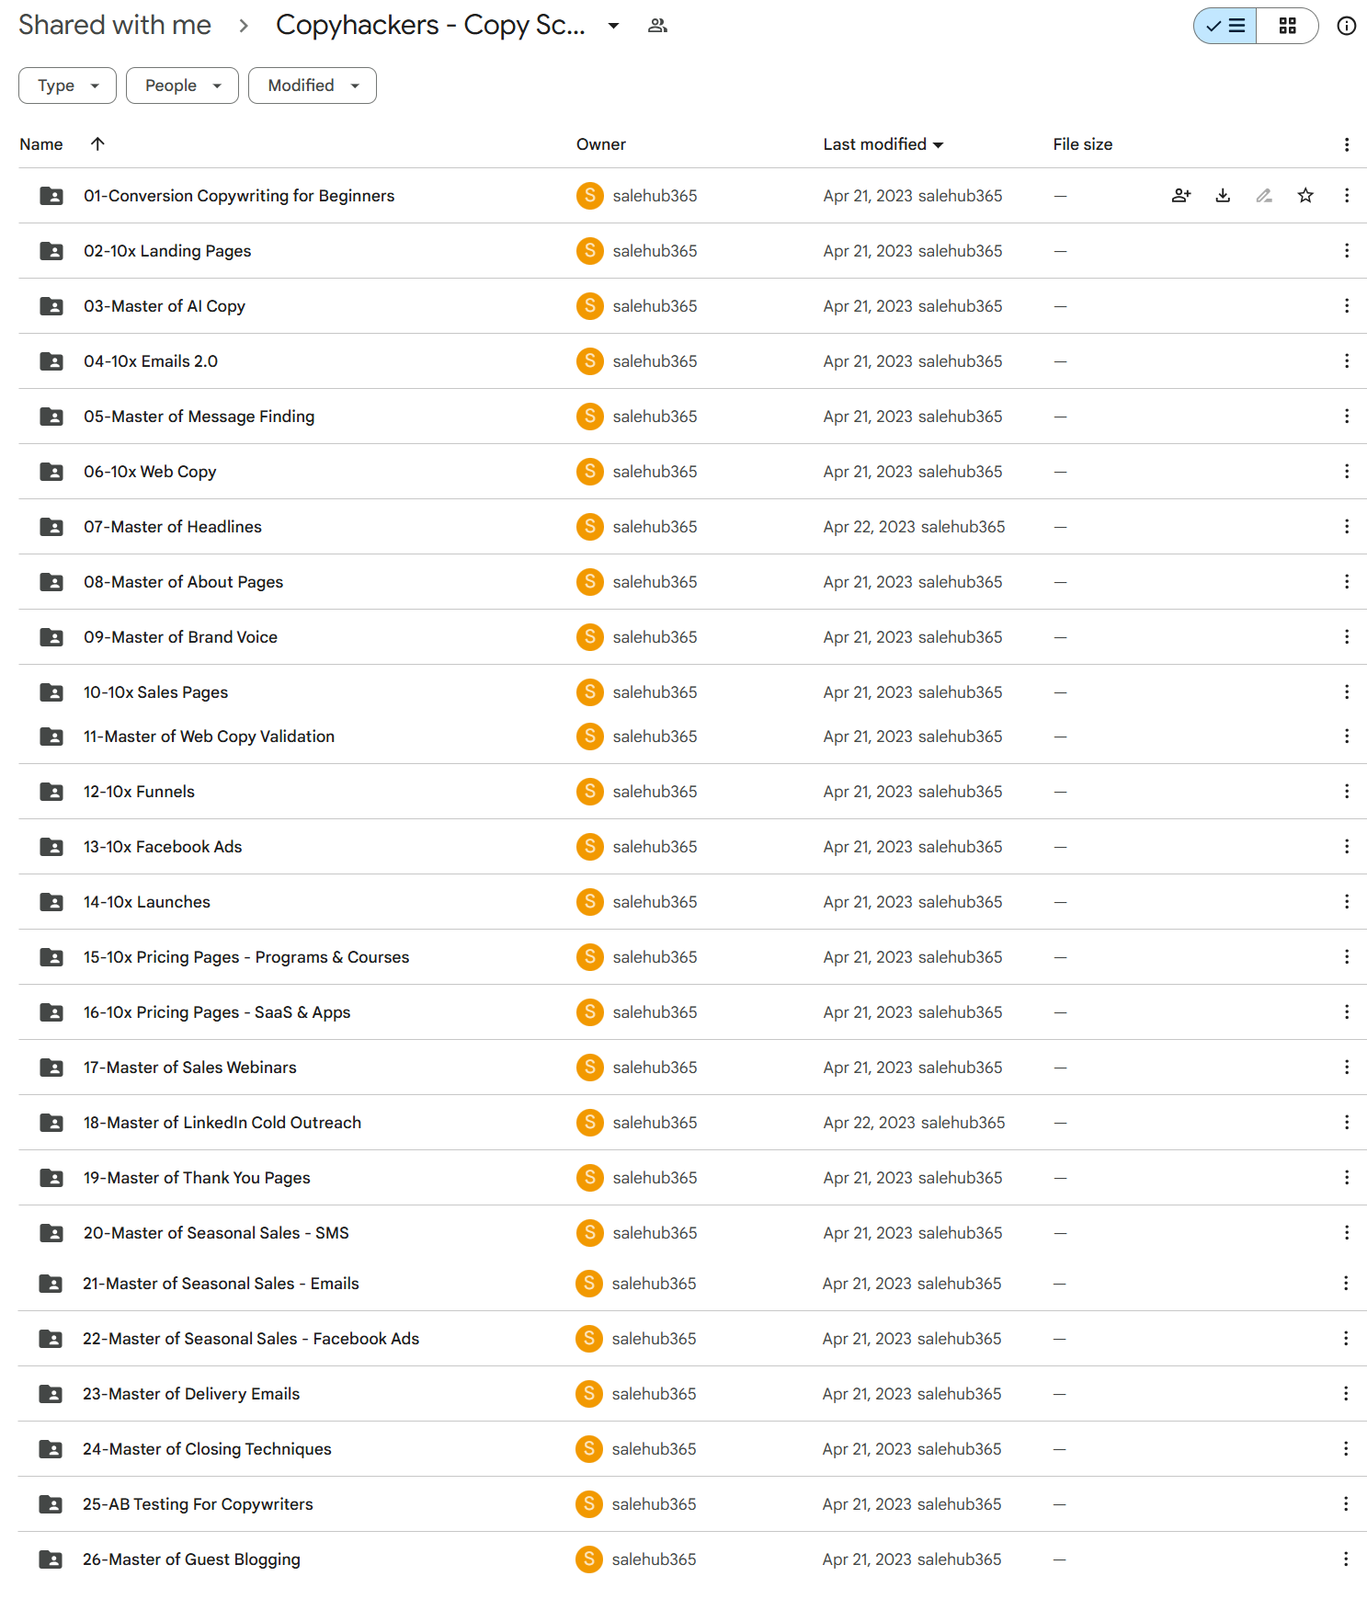This screenshot has height=1599, width=1367.
Task: Open the Type filter dropdown
Action: point(67,86)
